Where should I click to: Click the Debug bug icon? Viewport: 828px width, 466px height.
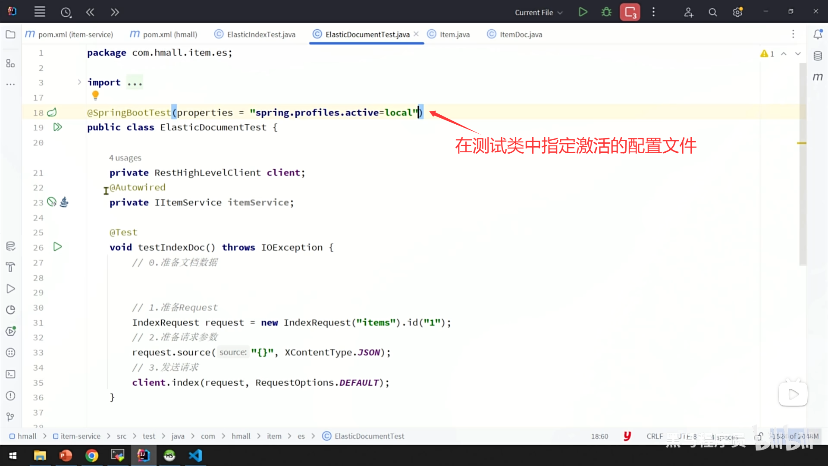[x=606, y=12]
